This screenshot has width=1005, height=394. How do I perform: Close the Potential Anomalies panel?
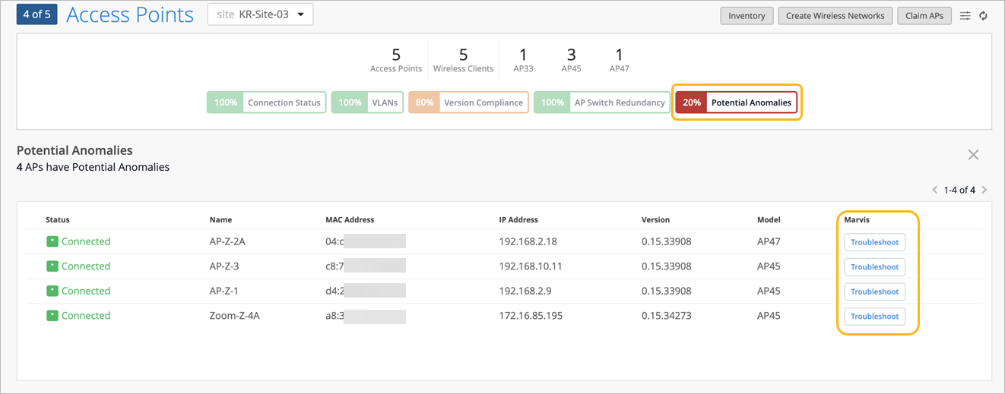(x=973, y=155)
